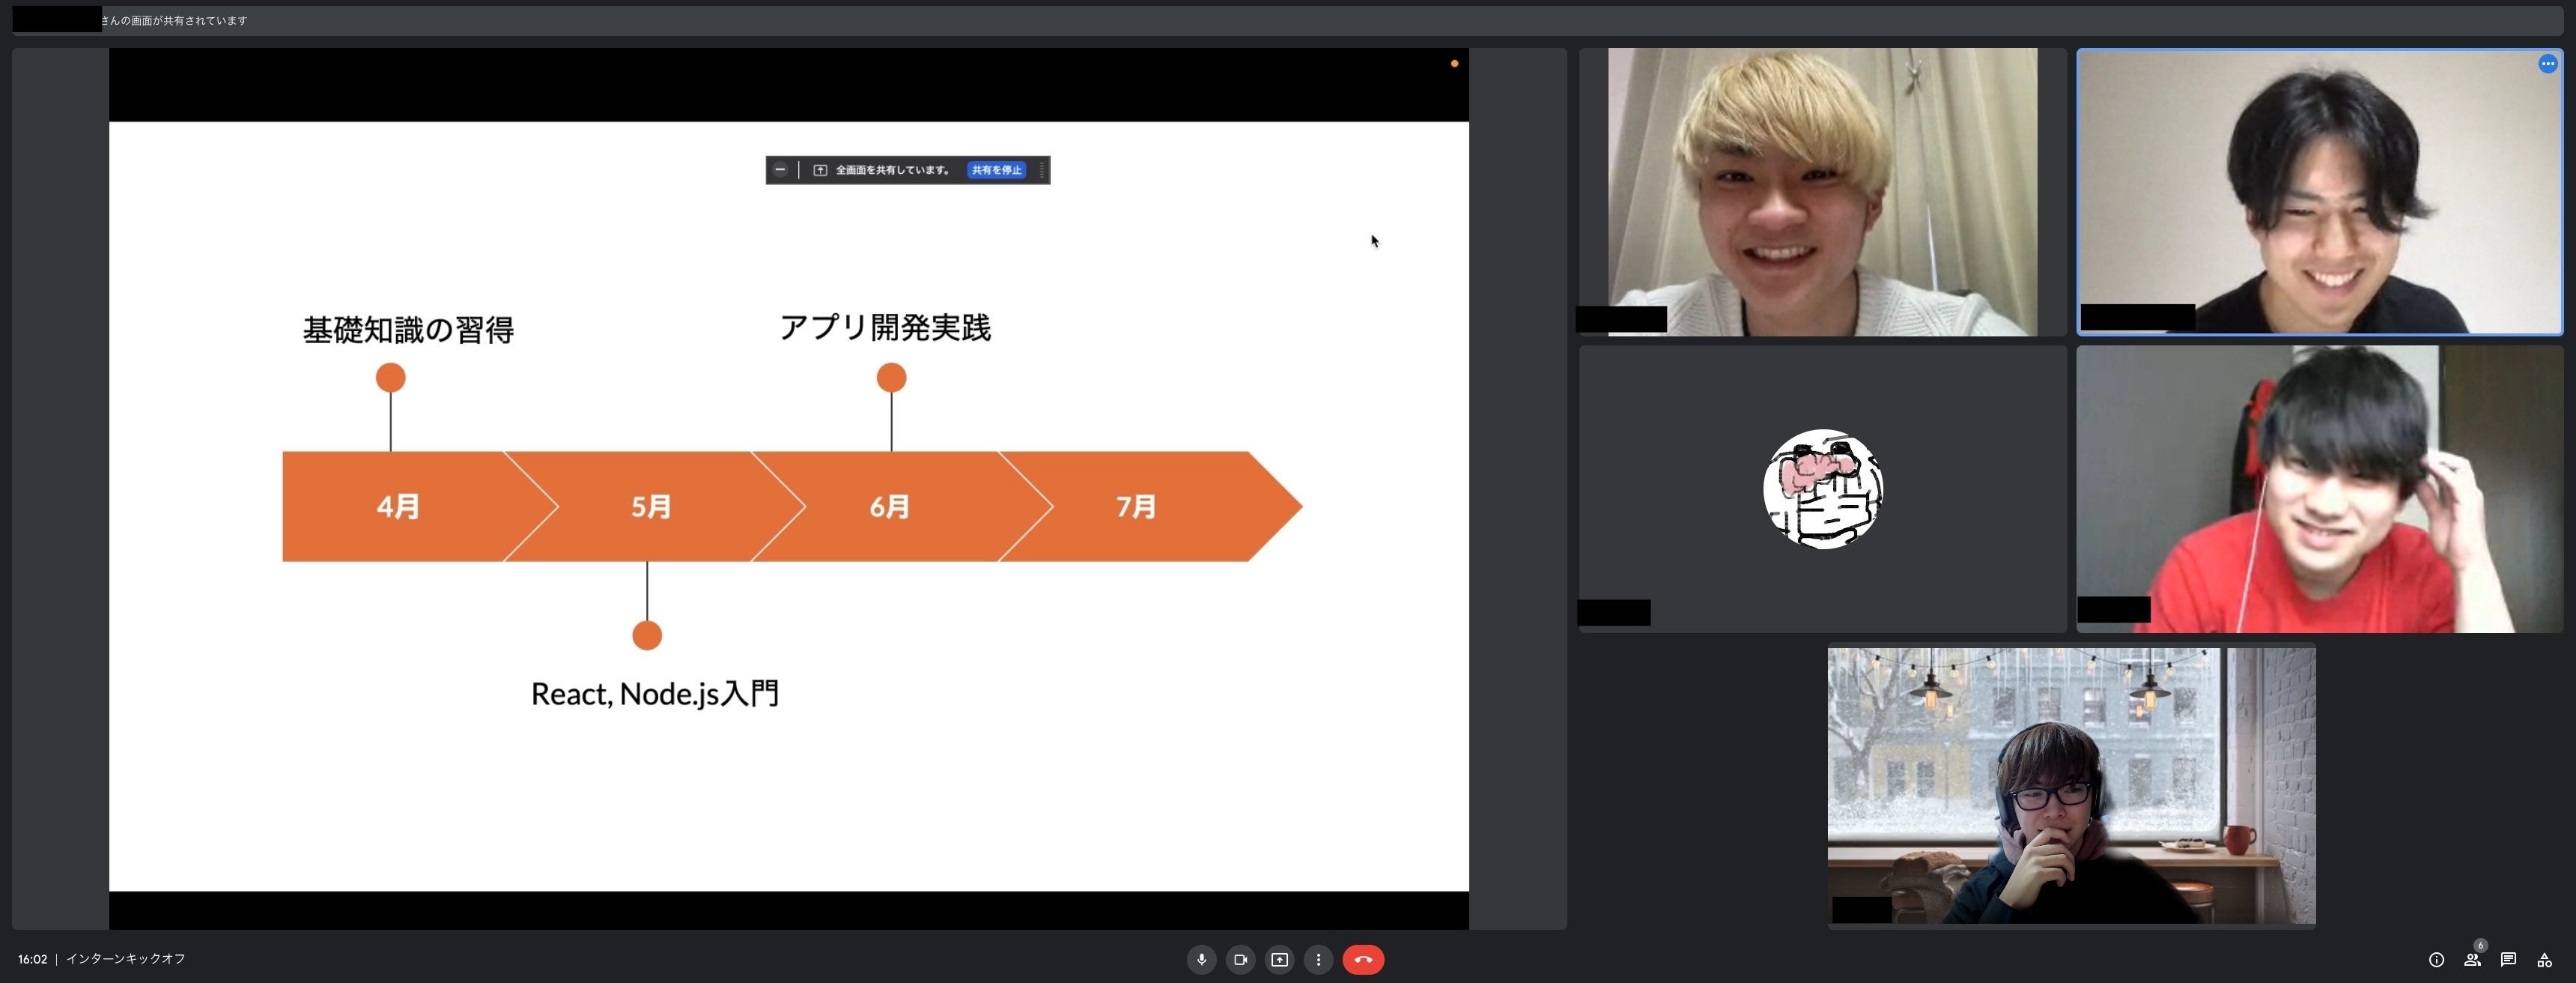The height and width of the screenshot is (983, 2576).
Task: Click the 6月 arrow in timeline
Action: (889, 506)
